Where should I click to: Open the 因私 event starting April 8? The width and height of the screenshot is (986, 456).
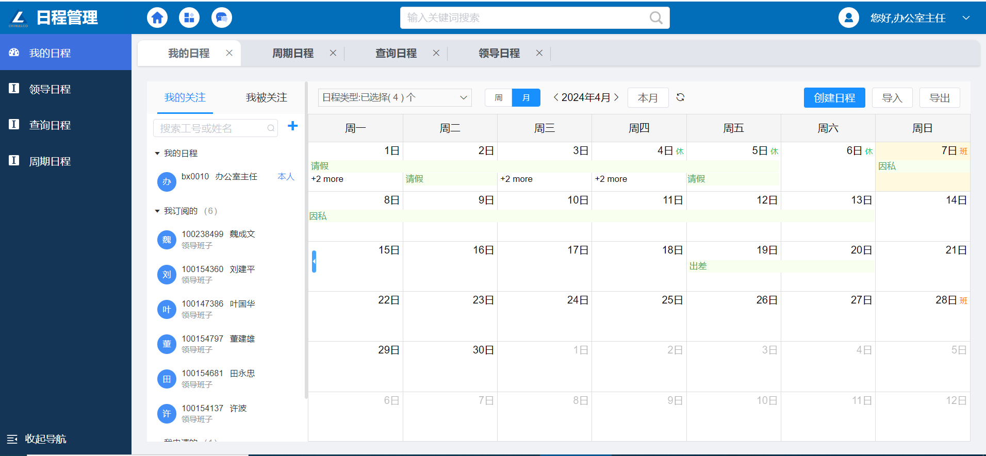coord(591,216)
